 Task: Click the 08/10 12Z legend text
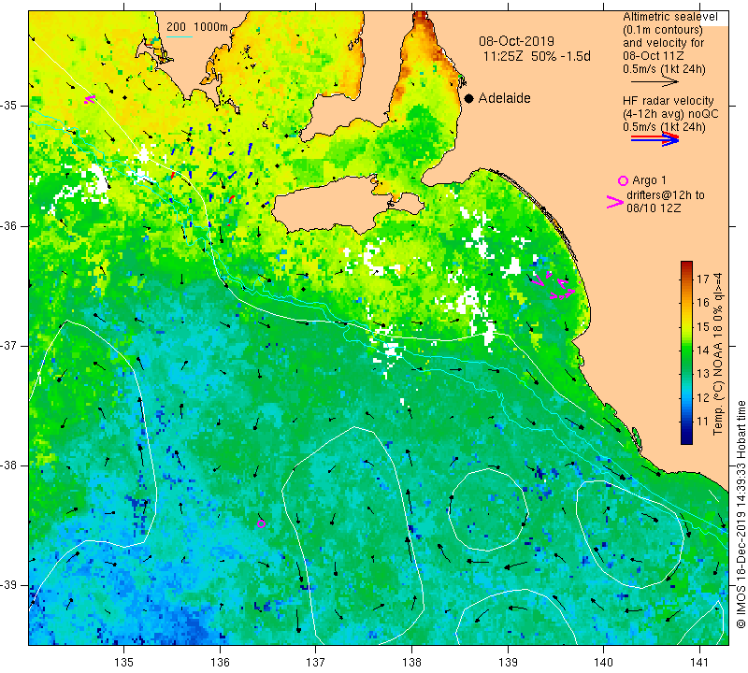tap(654, 208)
